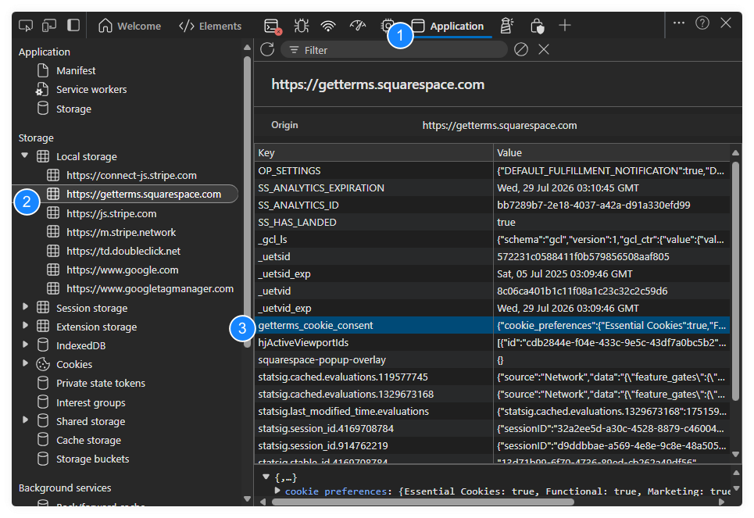Switch to the Welcome tab
The image size is (754, 518).
(130, 26)
